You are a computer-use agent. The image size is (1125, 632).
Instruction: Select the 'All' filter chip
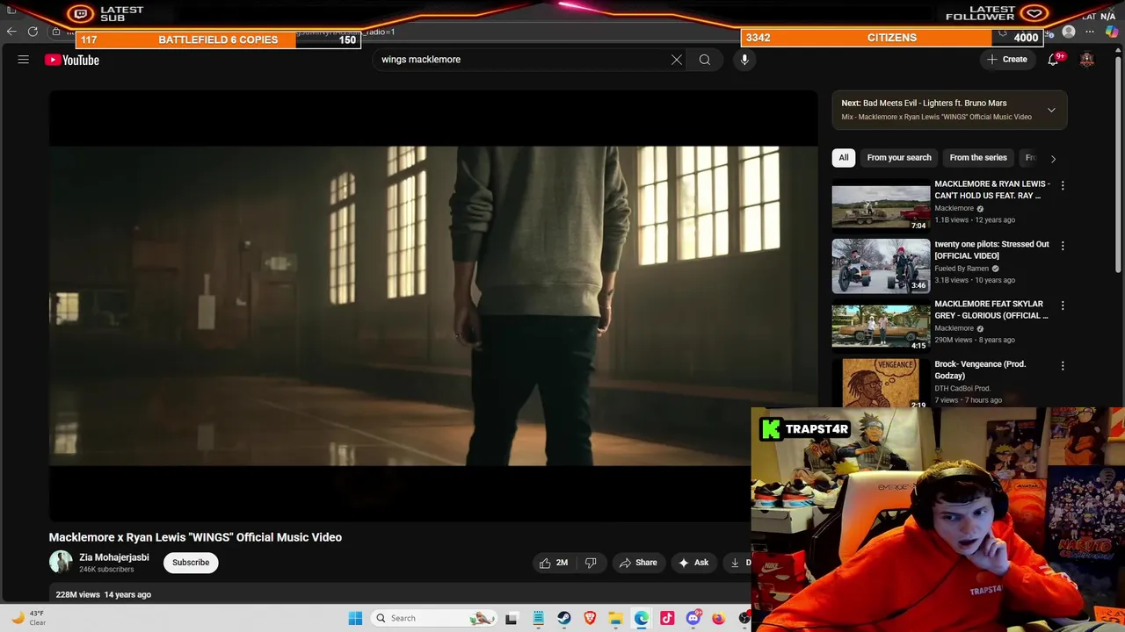coord(844,158)
